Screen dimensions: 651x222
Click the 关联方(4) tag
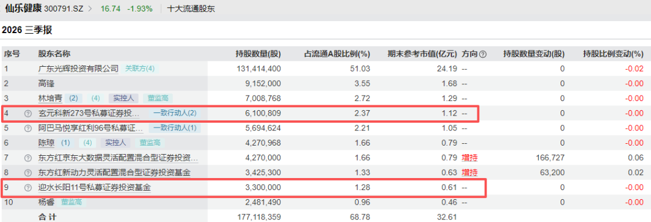point(140,69)
